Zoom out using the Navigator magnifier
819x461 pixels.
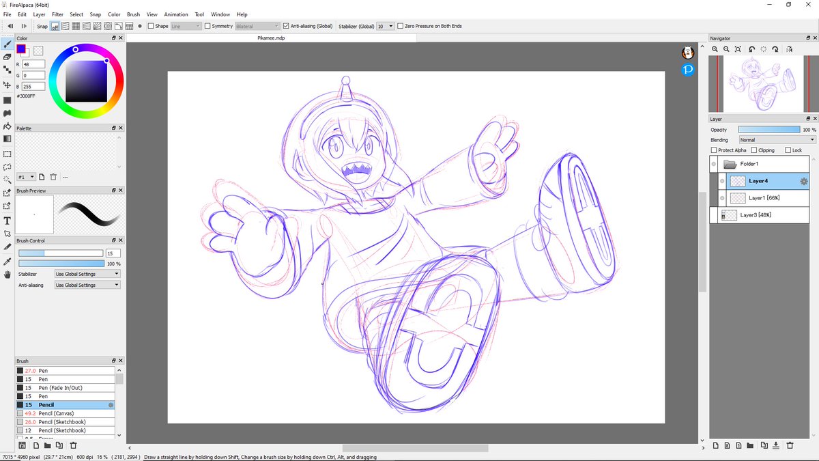(x=727, y=49)
